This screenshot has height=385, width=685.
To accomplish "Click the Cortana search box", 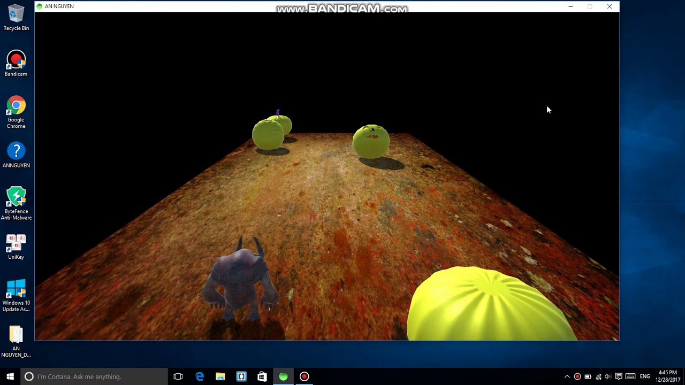I will point(94,376).
